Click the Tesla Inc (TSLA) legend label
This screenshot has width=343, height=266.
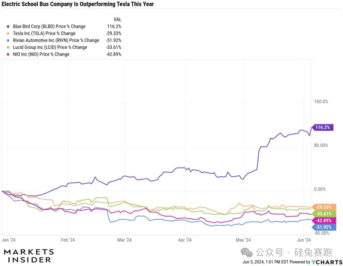pyautogui.click(x=44, y=33)
